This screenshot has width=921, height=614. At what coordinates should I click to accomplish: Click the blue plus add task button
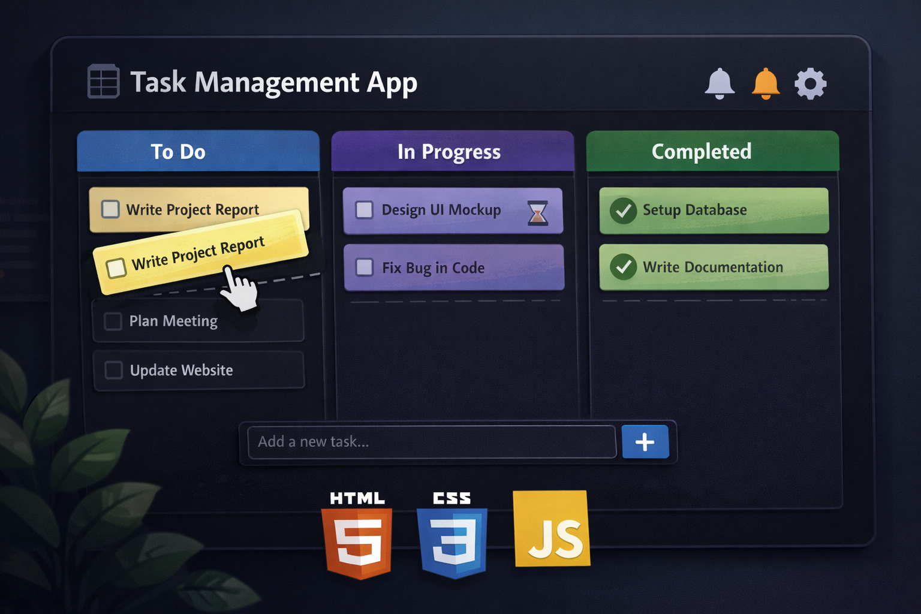[x=645, y=442]
